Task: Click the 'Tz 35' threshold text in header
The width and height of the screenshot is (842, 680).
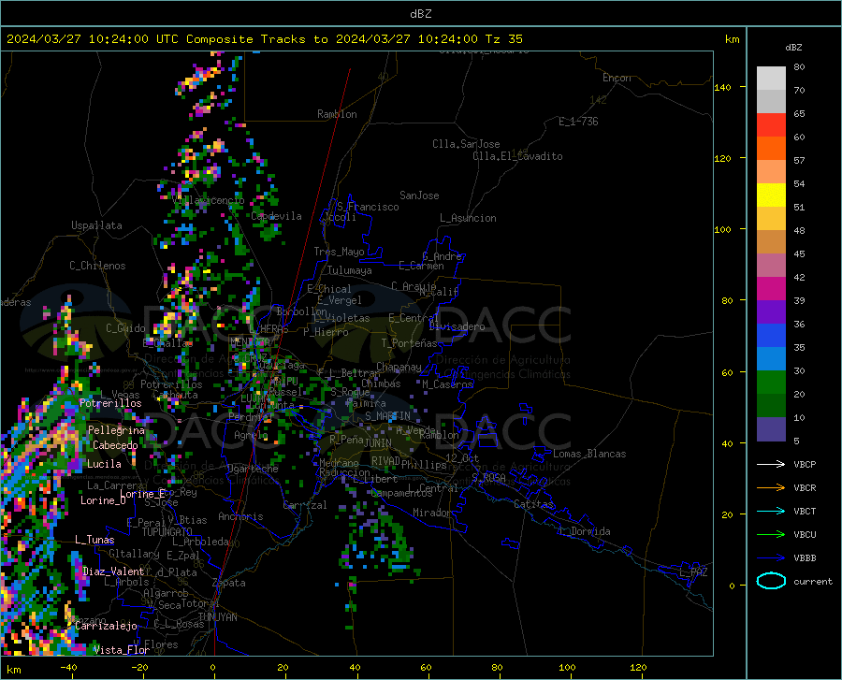Action: tap(503, 39)
